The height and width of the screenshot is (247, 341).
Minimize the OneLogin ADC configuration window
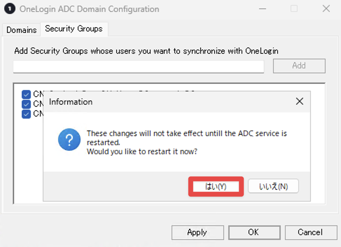coord(263,9)
